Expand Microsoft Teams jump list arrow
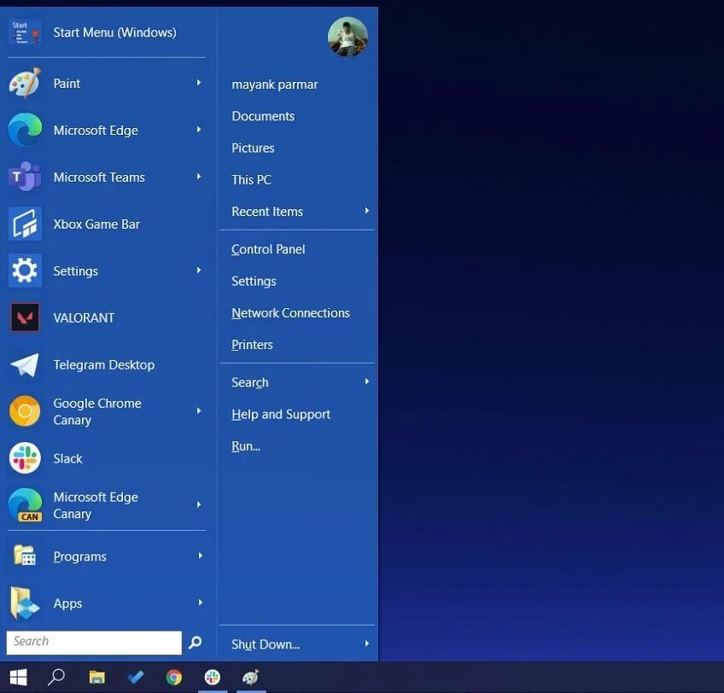 click(x=199, y=177)
